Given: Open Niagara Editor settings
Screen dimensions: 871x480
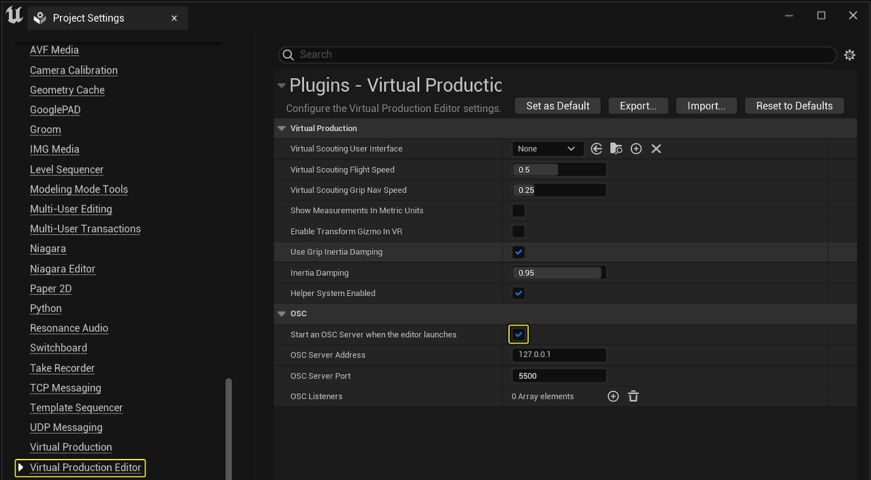Looking at the screenshot, I should pyautogui.click(x=63, y=269).
